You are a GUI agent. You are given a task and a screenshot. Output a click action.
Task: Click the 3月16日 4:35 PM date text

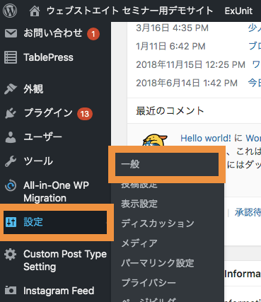(172, 28)
